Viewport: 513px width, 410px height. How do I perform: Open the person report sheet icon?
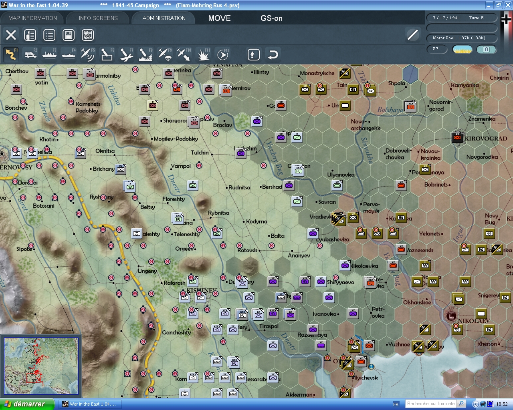pos(30,35)
